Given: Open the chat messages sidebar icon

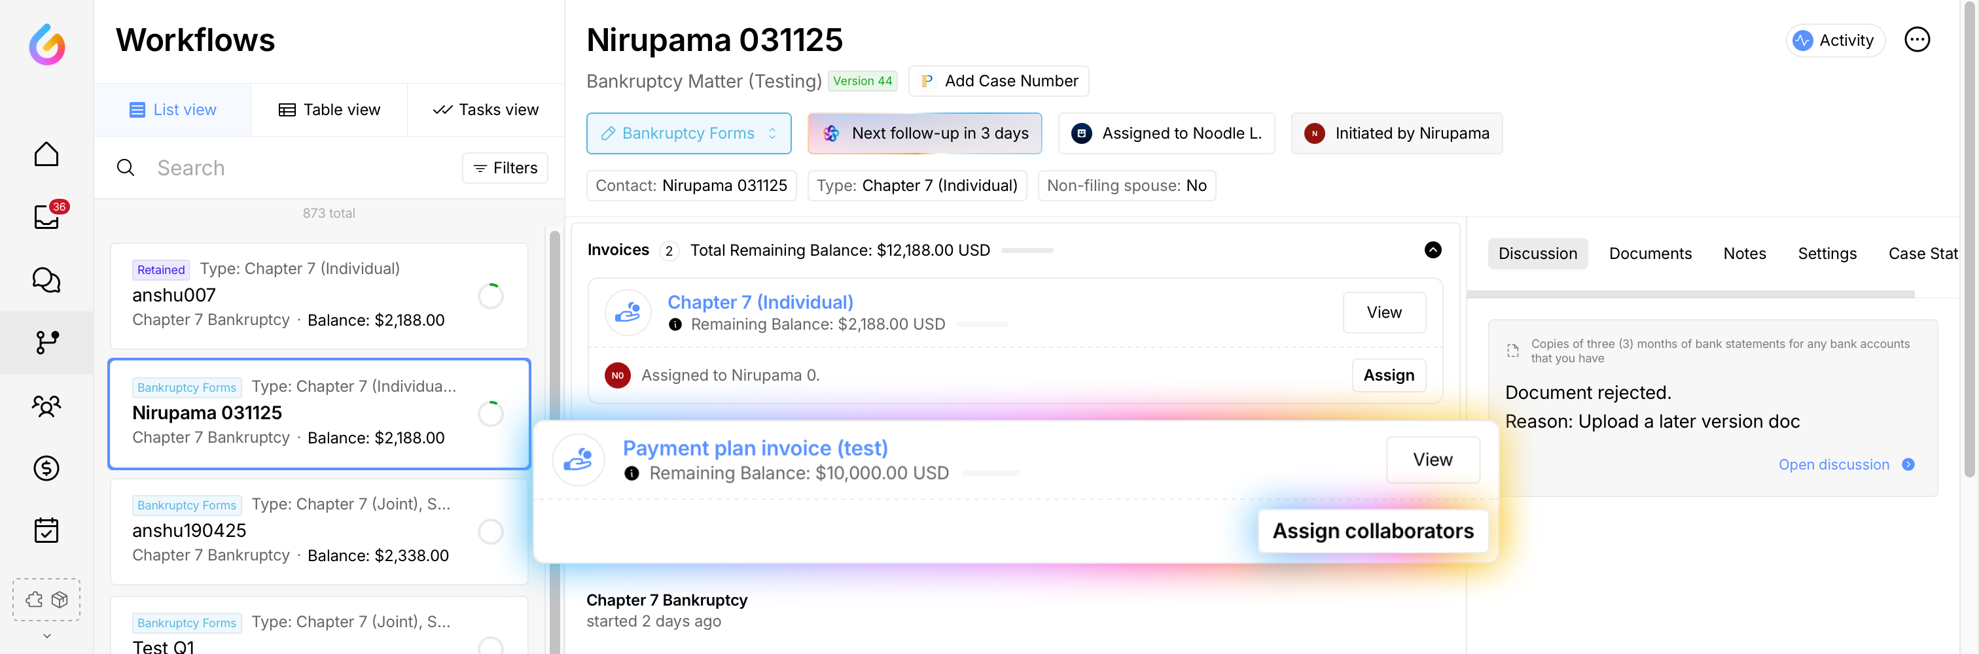Looking at the screenshot, I should pos(46,280).
